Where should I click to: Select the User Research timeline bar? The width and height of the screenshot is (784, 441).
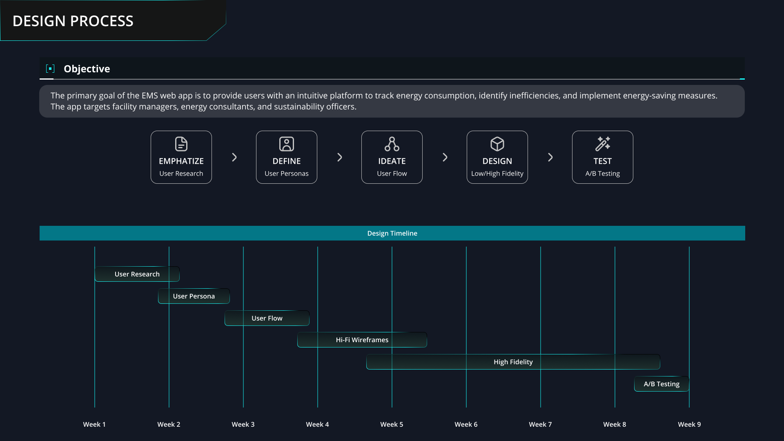click(137, 274)
